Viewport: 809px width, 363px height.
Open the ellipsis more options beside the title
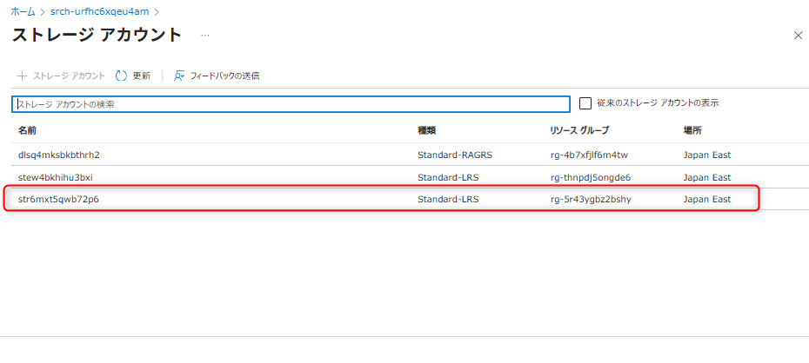tap(205, 35)
